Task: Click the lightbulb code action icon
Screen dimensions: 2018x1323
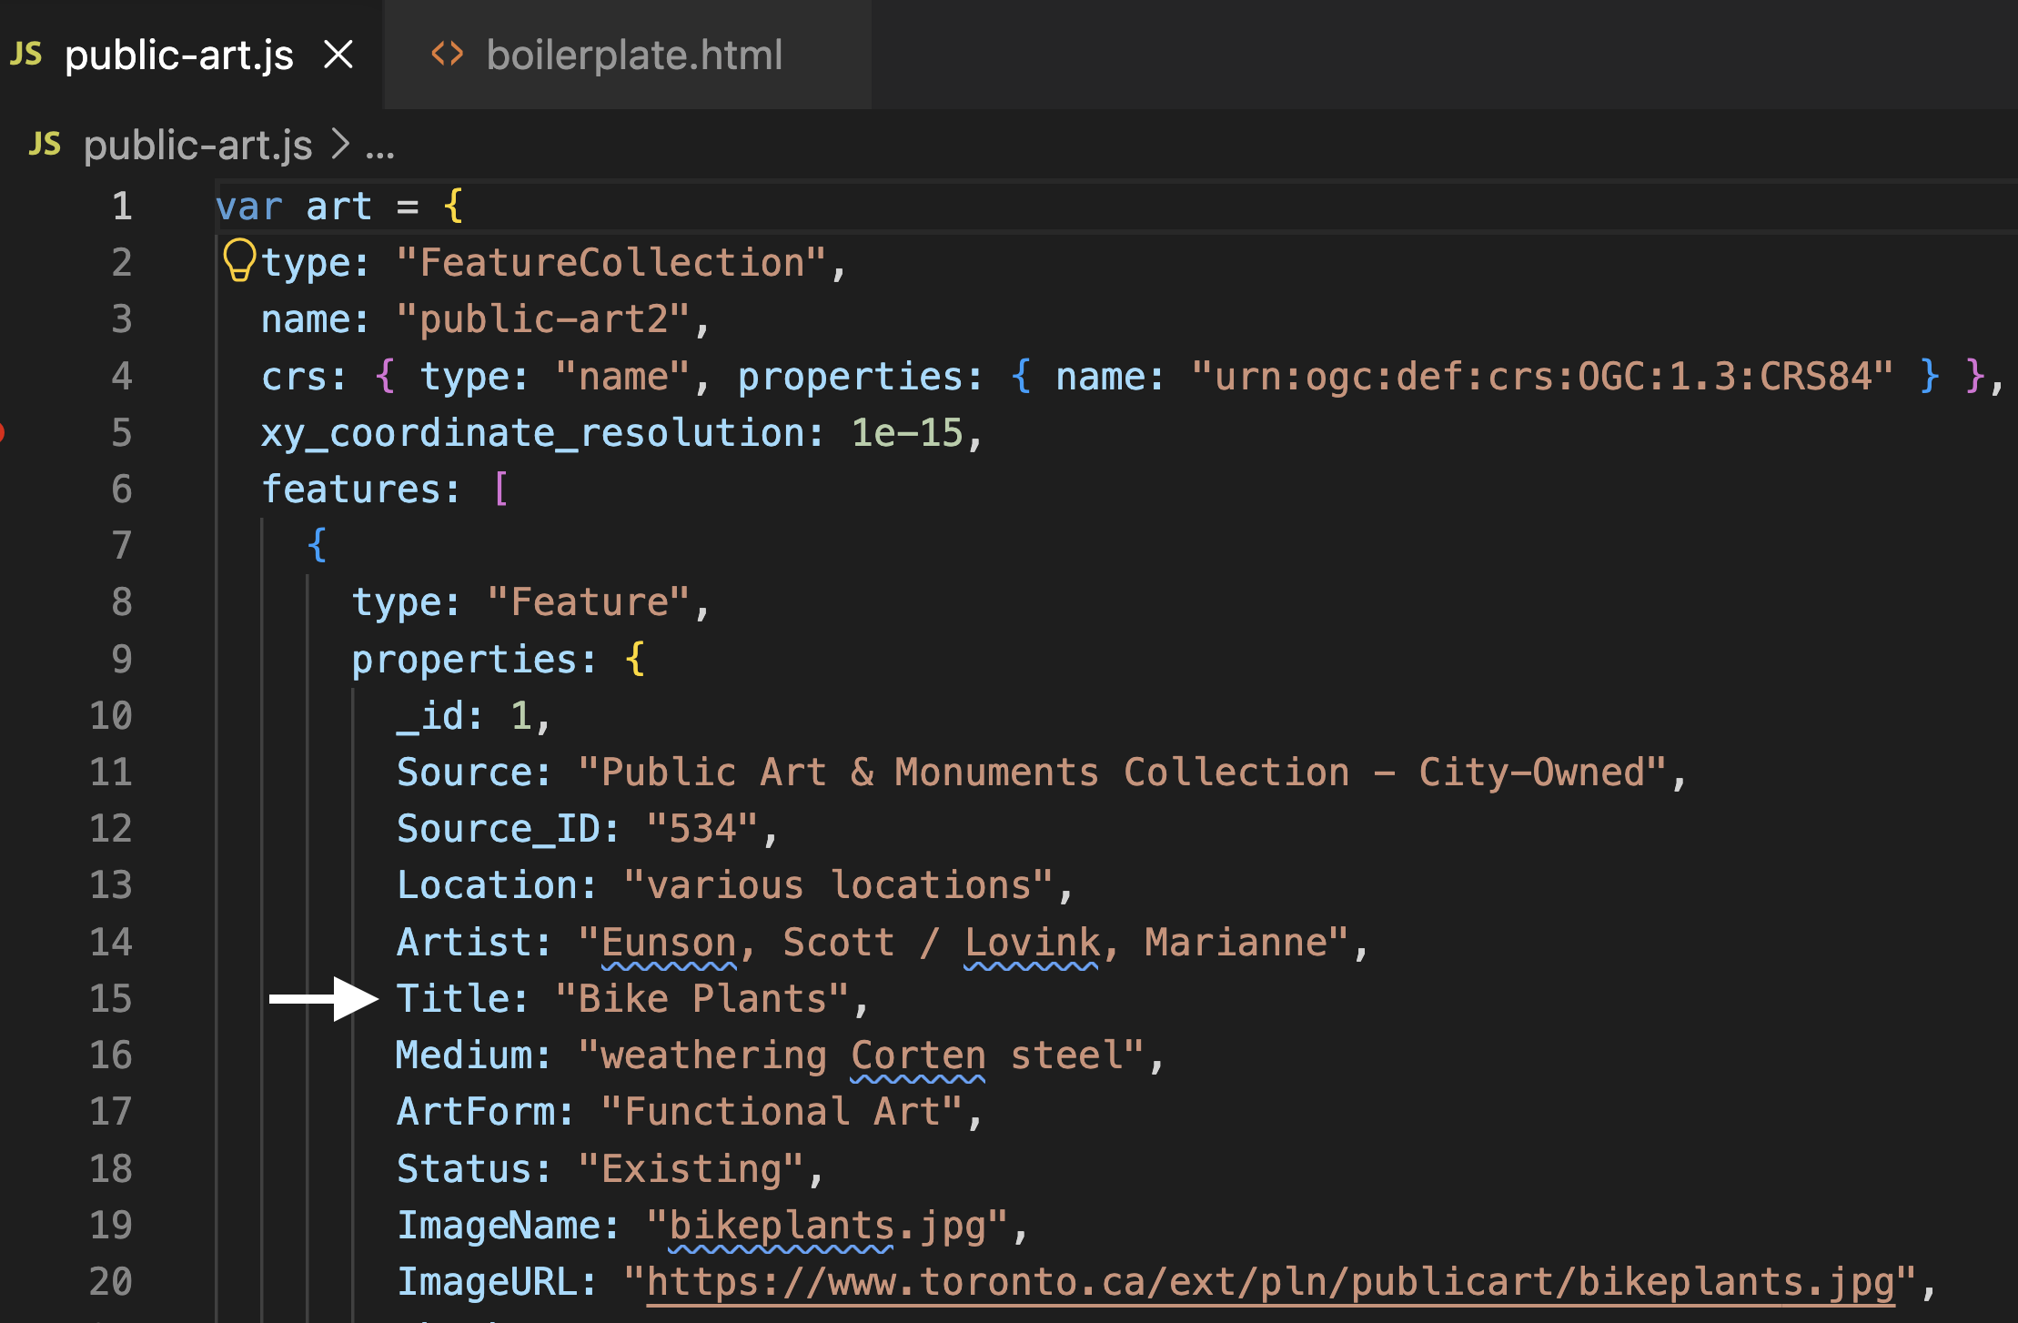Action: (x=239, y=260)
